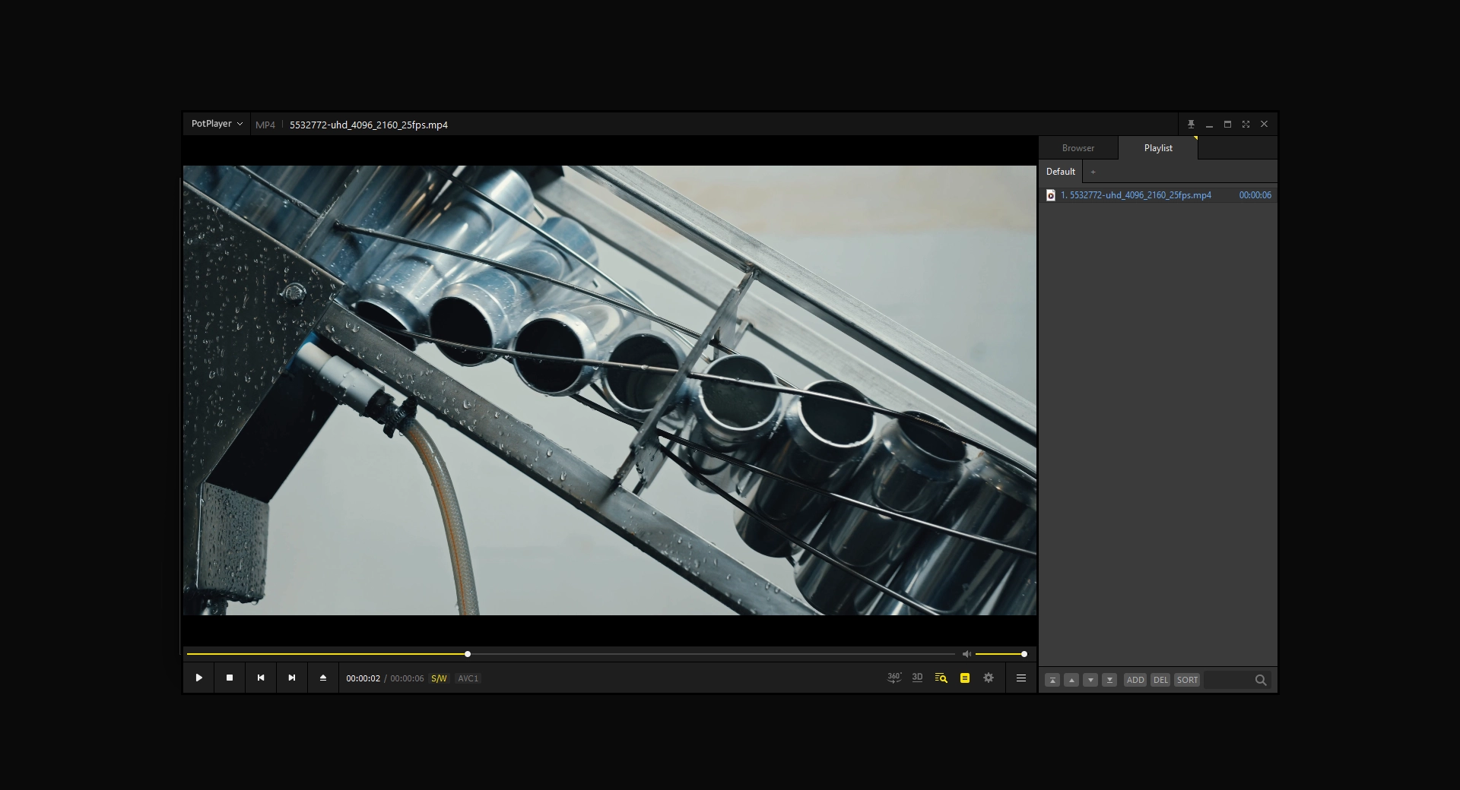Screen dimensions: 1460x790
Task: Click the DEL button to remove item
Action: pyautogui.click(x=1160, y=680)
